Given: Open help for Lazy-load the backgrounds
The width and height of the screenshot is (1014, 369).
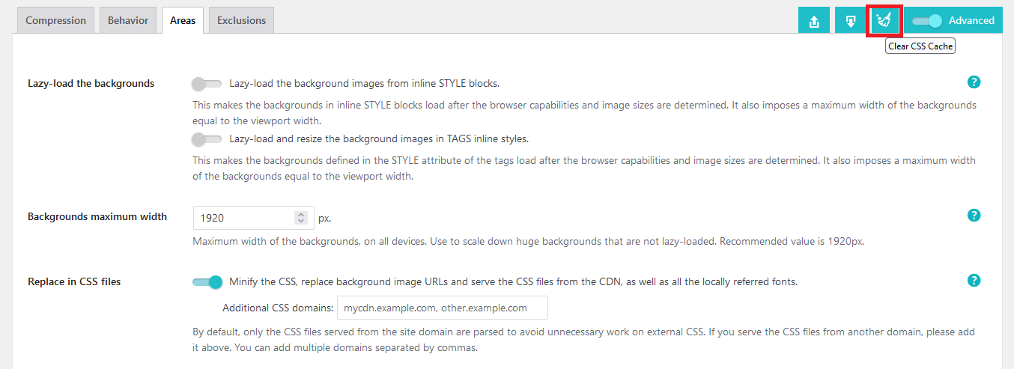Looking at the screenshot, I should point(974,82).
